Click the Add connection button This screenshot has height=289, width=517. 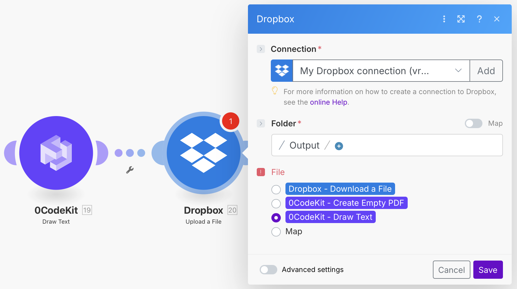[x=486, y=71]
